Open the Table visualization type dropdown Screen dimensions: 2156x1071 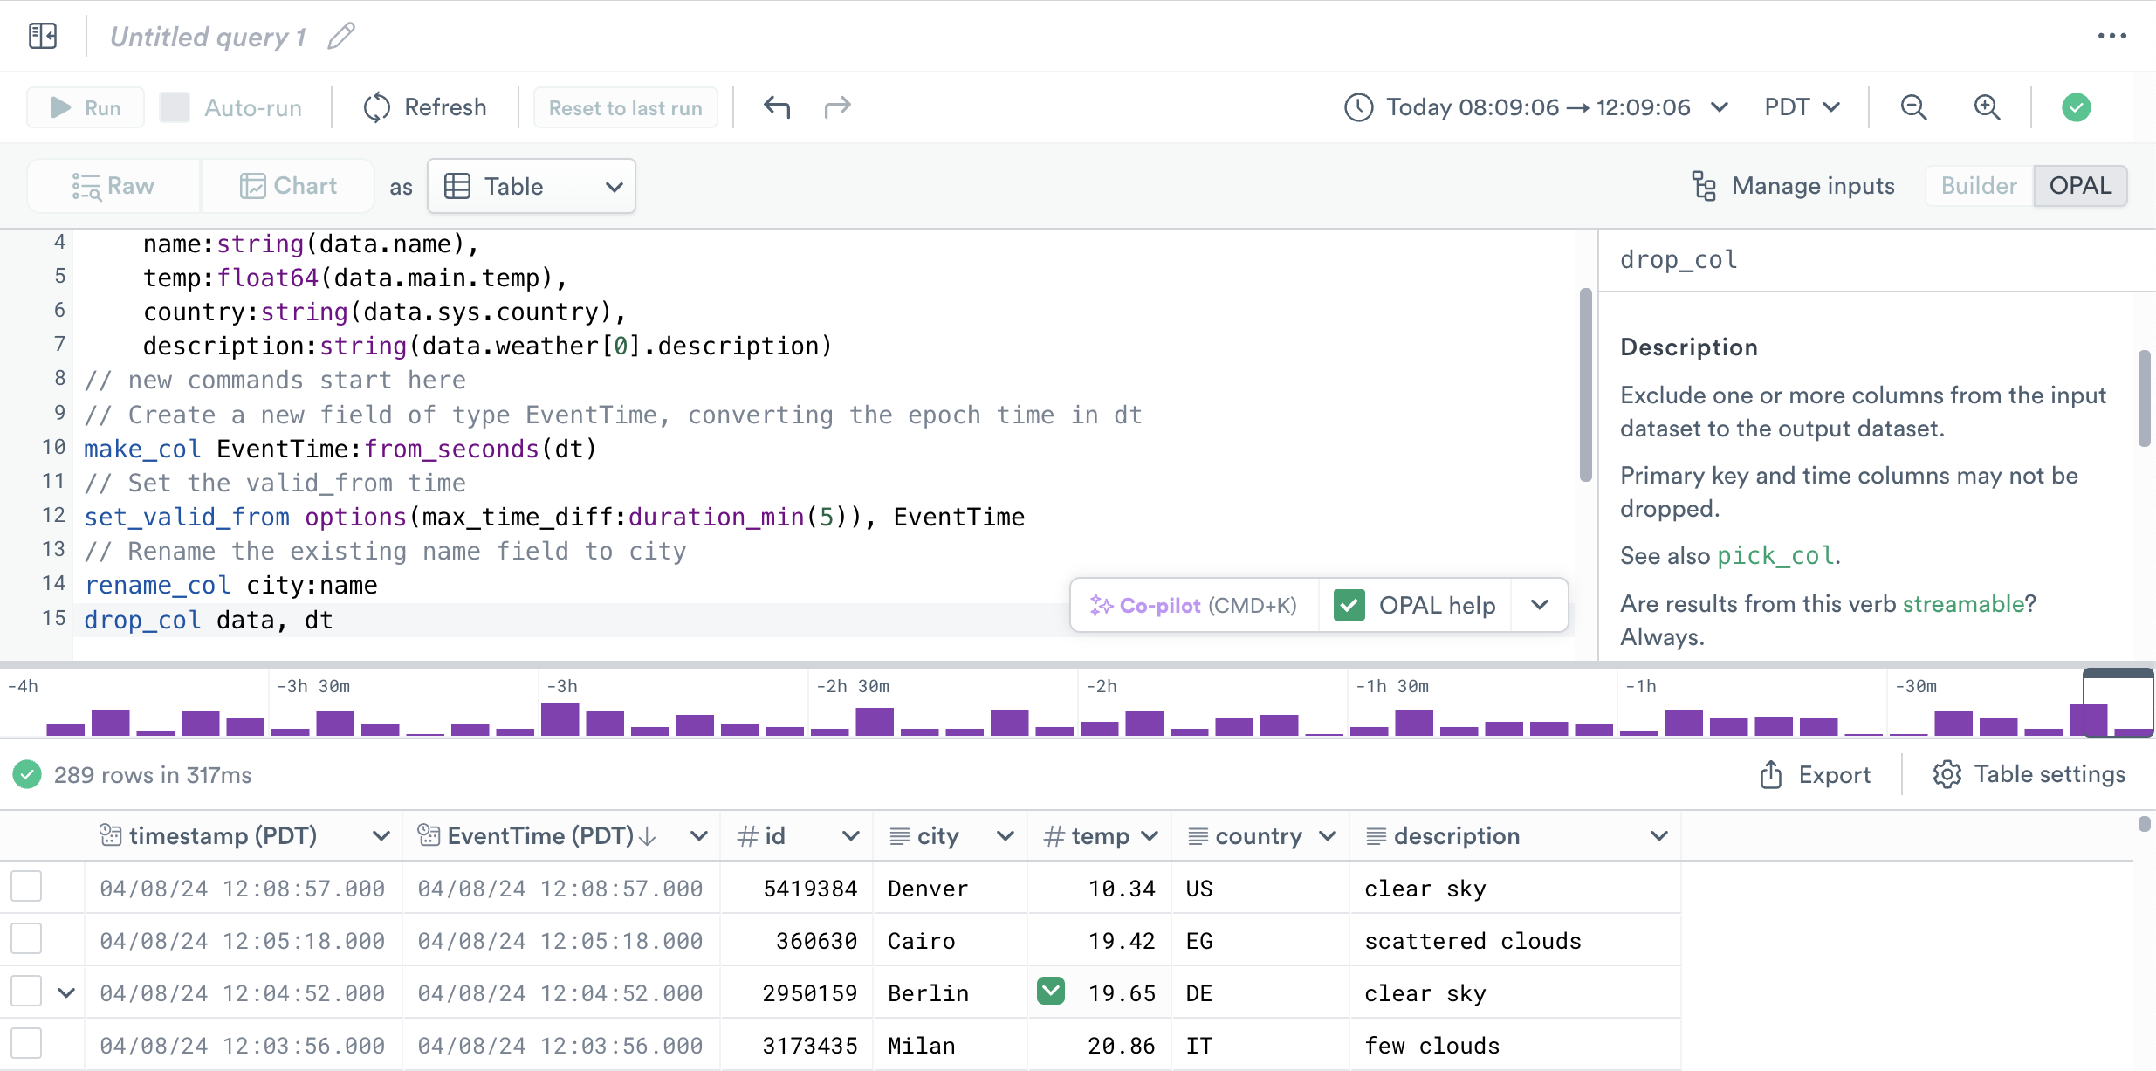tap(531, 186)
